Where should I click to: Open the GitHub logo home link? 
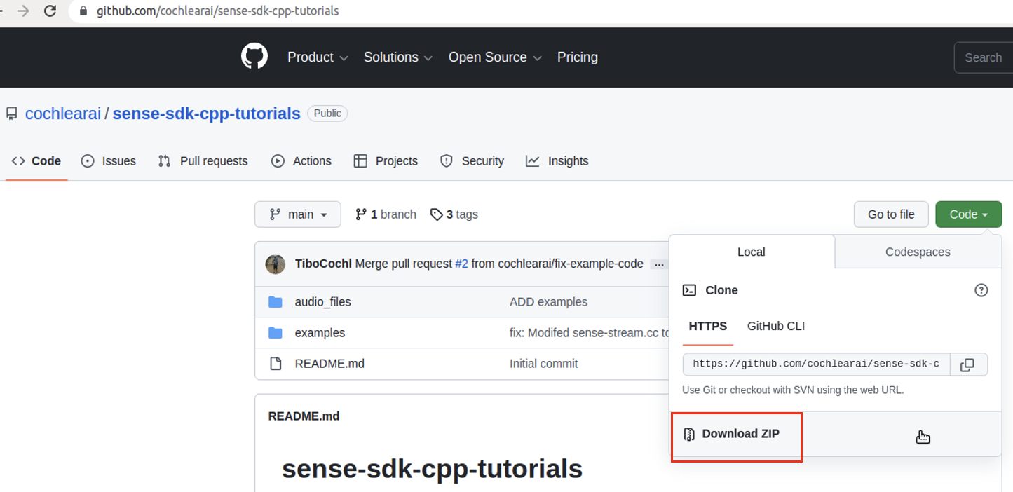(254, 57)
